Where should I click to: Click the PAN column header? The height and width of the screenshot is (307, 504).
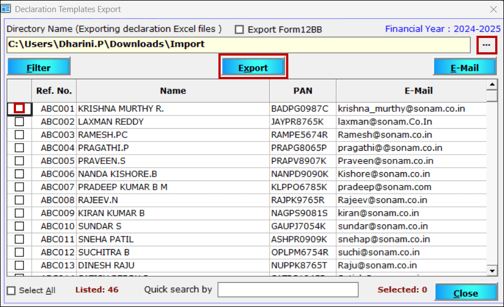303,91
